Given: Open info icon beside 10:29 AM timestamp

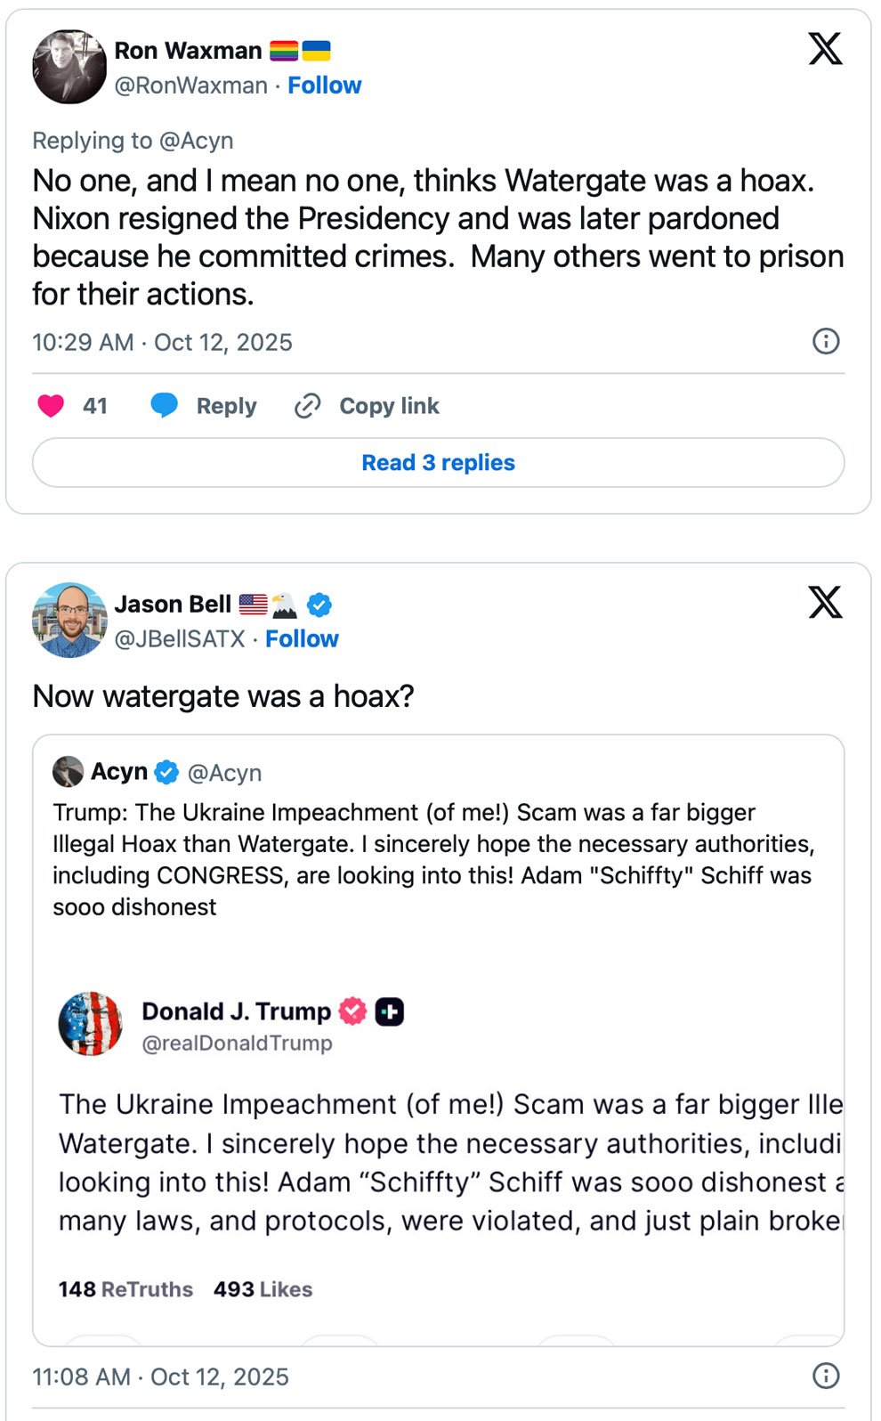Looking at the screenshot, I should pyautogui.click(x=826, y=341).
